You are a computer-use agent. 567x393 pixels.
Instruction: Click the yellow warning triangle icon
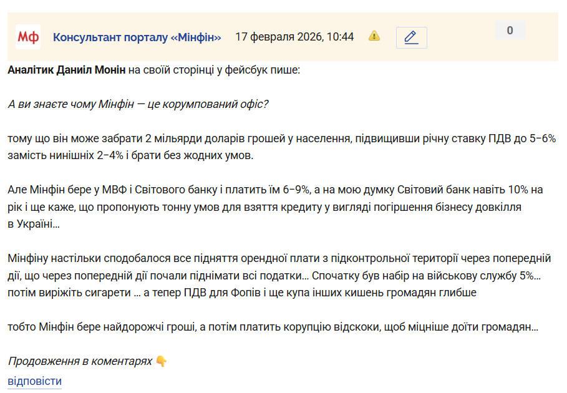point(374,36)
